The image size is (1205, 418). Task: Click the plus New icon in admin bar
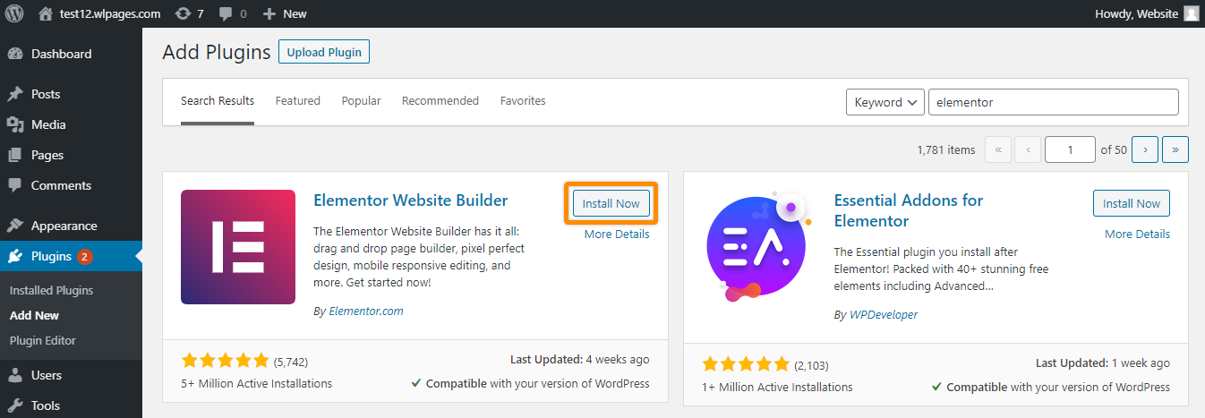point(269,13)
